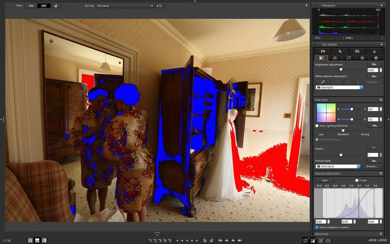Viewport: 390px width, 244px height.
Task: Click the filter lock icon
Action: click(57, 6)
